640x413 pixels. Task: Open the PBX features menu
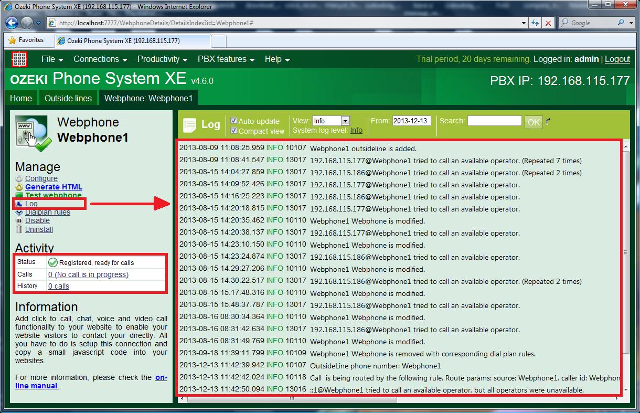click(x=226, y=59)
